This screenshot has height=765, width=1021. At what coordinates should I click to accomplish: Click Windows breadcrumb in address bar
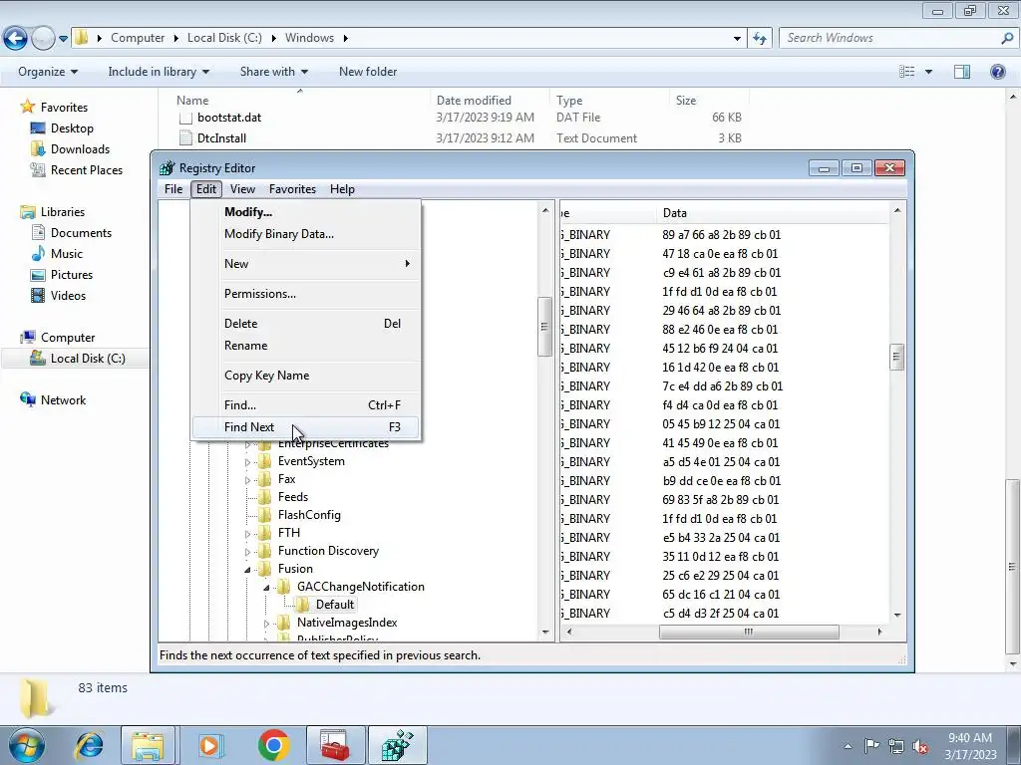coord(309,38)
